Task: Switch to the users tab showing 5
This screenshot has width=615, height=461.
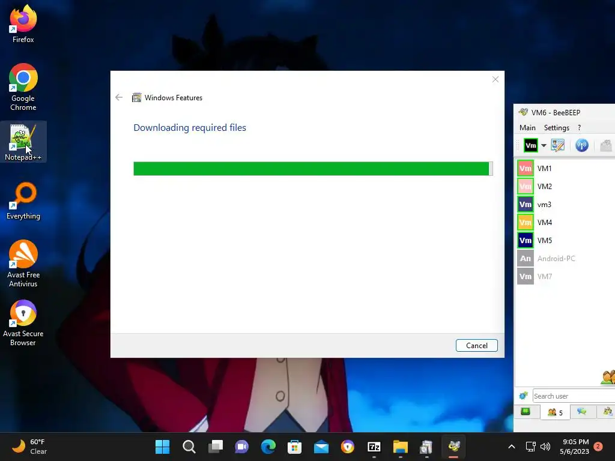Action: [x=555, y=412]
